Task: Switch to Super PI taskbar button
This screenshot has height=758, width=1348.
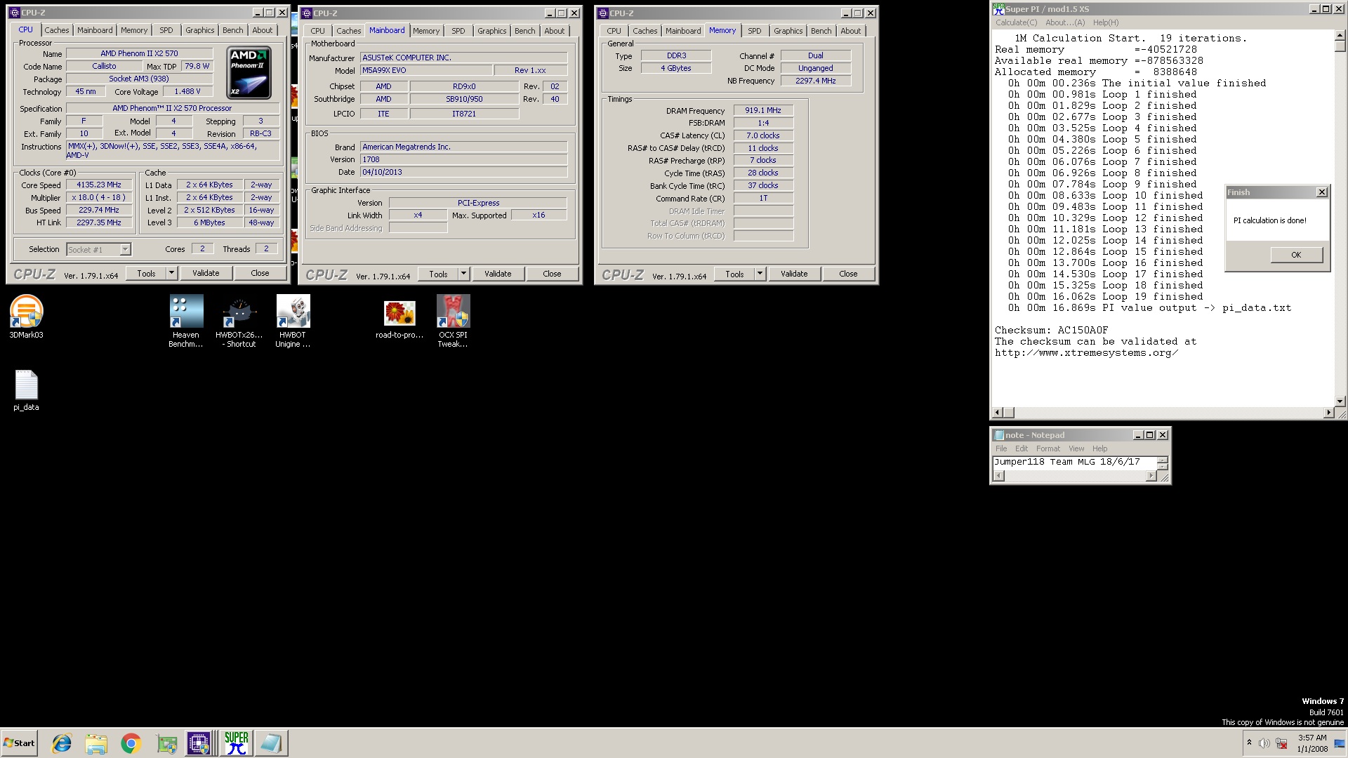Action: tap(237, 743)
